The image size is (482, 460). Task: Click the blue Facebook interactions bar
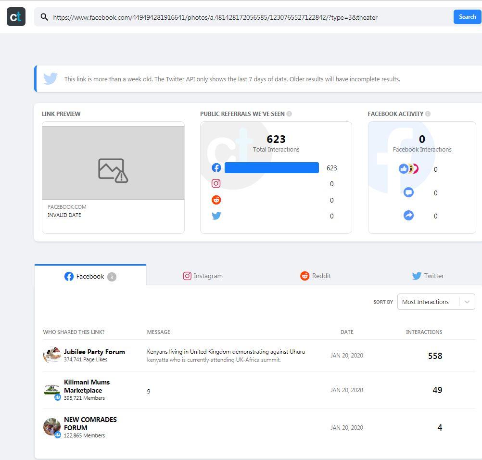click(272, 167)
